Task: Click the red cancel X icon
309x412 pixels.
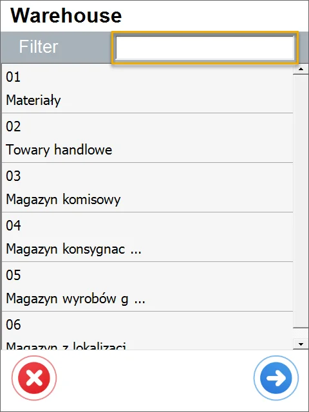Action: pos(34,378)
